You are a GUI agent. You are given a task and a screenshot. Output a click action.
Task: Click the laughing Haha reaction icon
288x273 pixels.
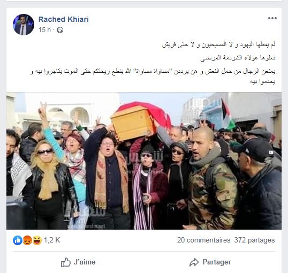(37, 240)
